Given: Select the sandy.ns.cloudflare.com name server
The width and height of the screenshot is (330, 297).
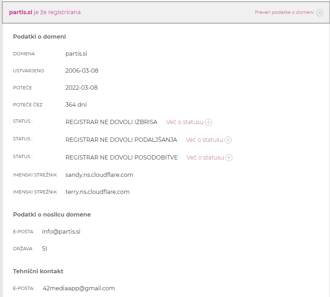Looking at the screenshot, I should point(99,175).
